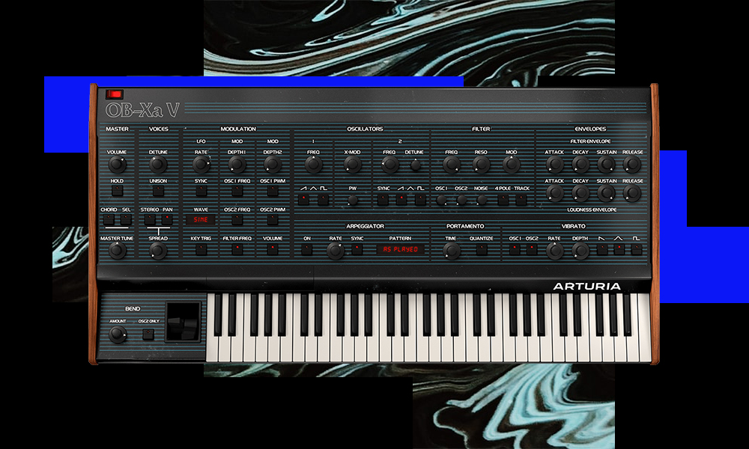Select Vibrato triangle wave button
749x449 pixels.
(619, 249)
